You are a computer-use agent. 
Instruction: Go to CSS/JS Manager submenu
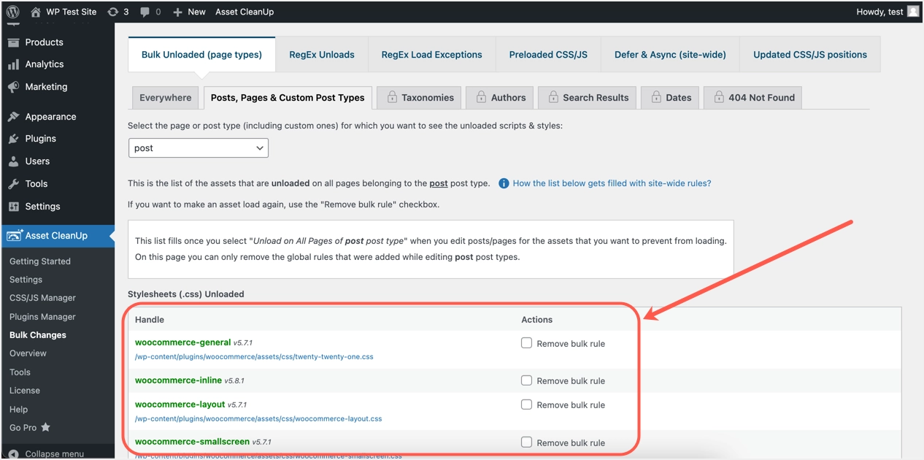(42, 298)
